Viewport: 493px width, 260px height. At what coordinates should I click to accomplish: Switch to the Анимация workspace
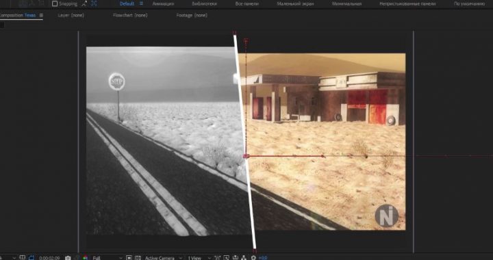click(x=163, y=4)
